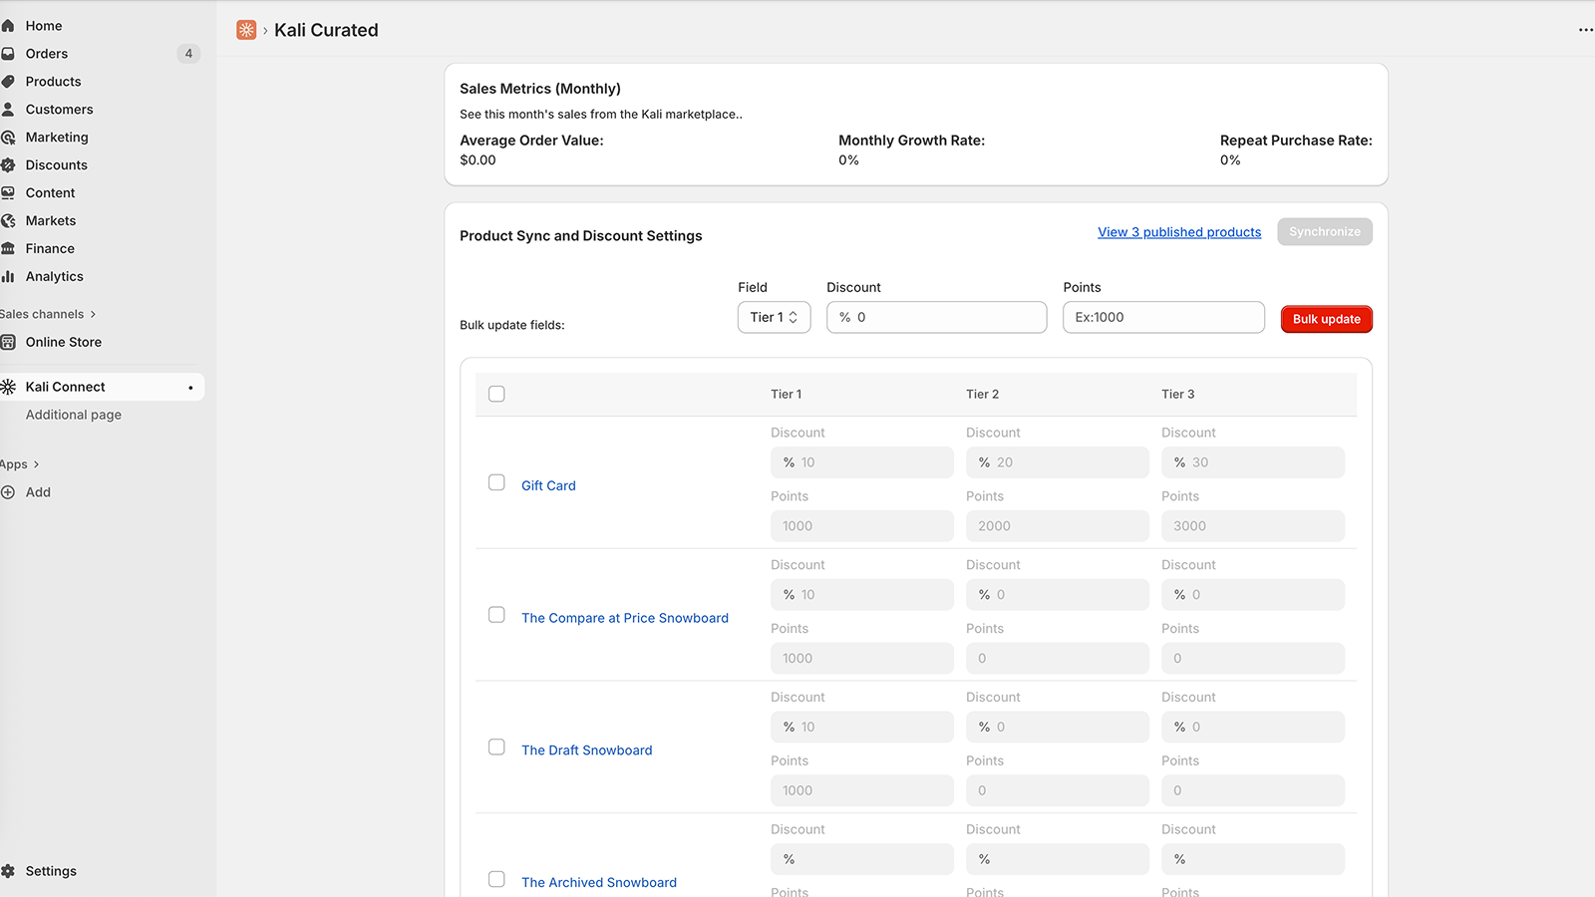Image resolution: width=1595 pixels, height=897 pixels.
Task: Open Orders via its inbox icon
Action: (x=8, y=54)
